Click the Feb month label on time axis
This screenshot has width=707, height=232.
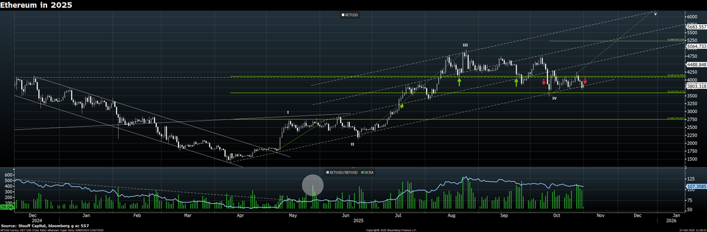pyautogui.click(x=137, y=216)
